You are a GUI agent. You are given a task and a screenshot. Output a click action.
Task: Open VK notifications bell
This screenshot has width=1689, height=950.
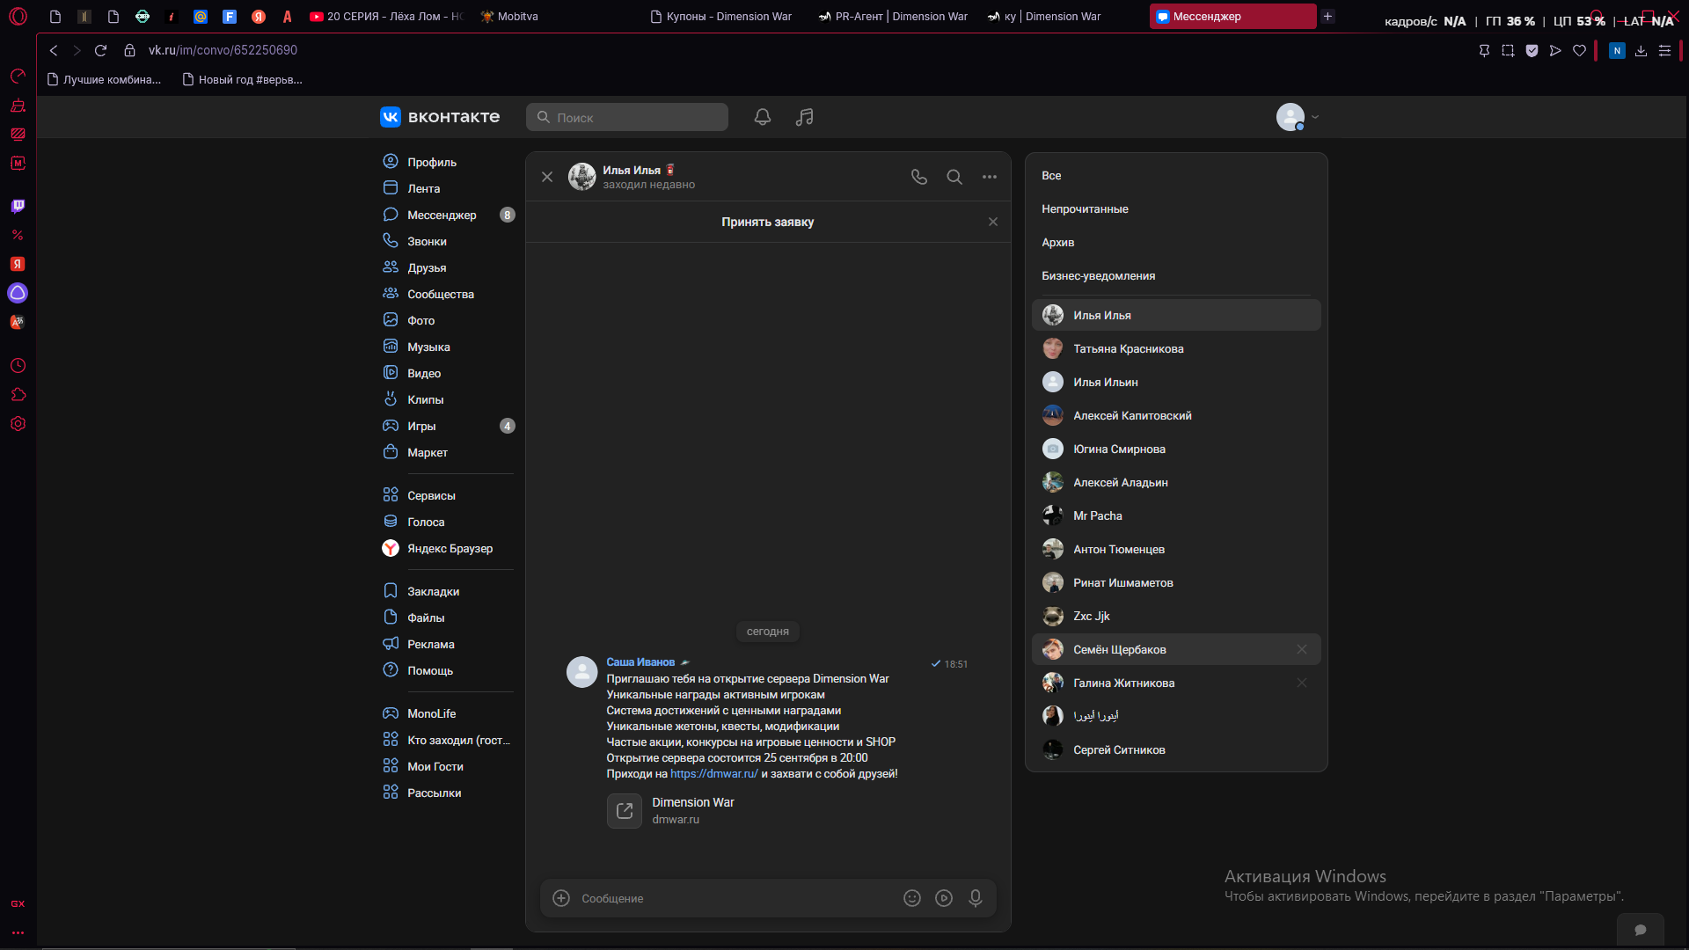click(x=763, y=117)
